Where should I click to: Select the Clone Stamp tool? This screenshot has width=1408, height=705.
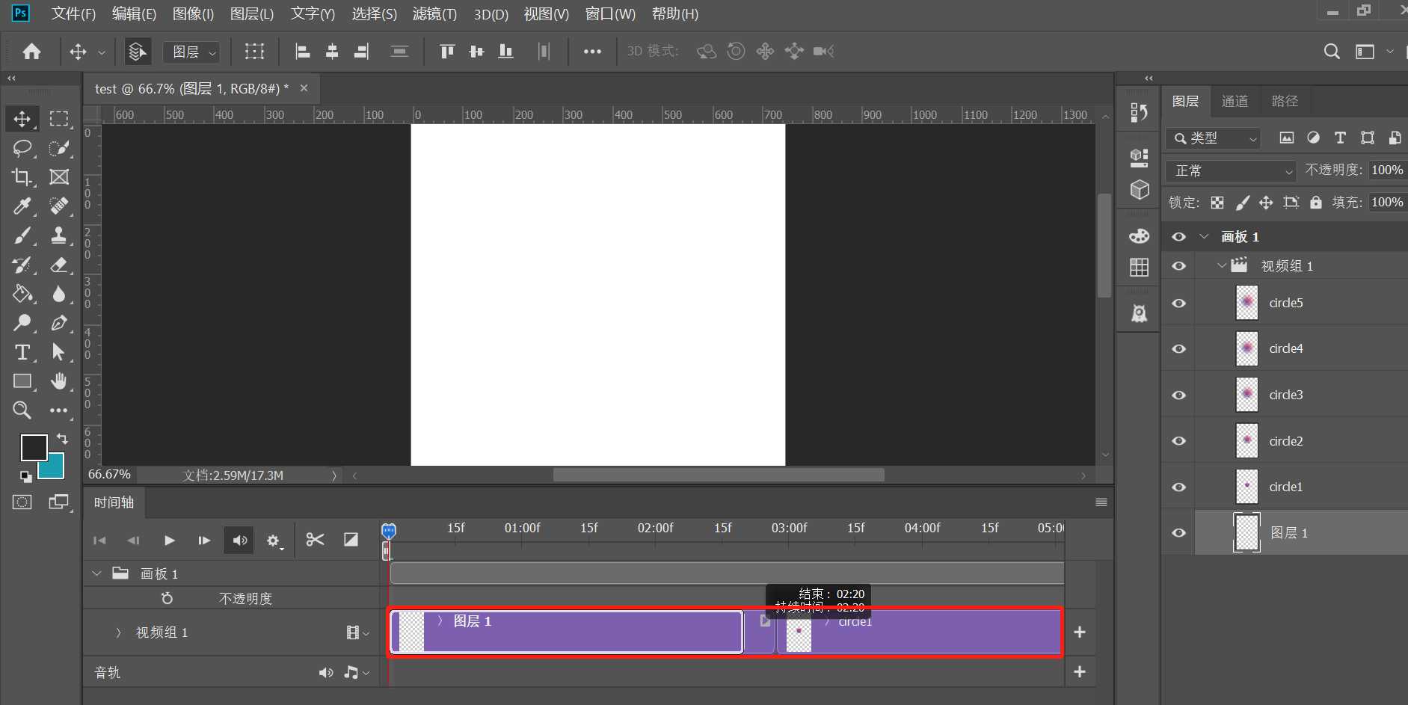(x=59, y=235)
